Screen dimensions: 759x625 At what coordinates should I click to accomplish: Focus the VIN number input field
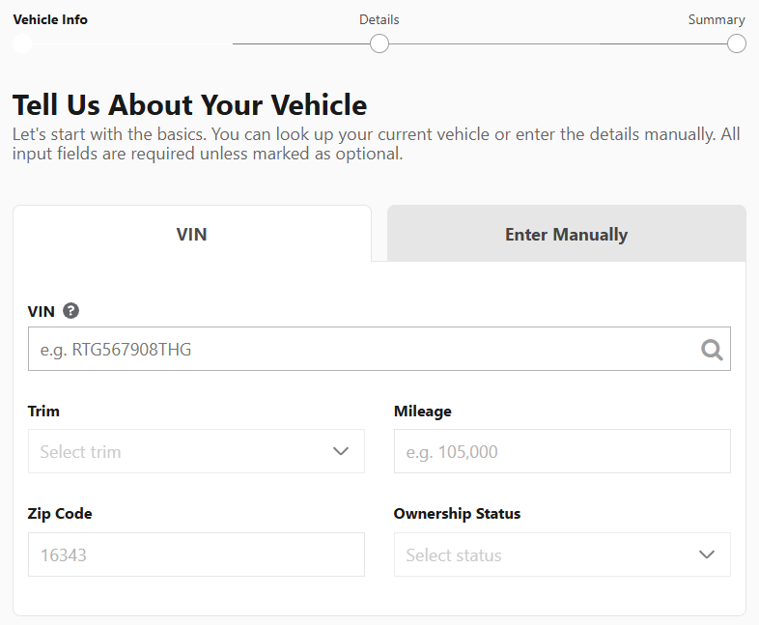click(357, 350)
